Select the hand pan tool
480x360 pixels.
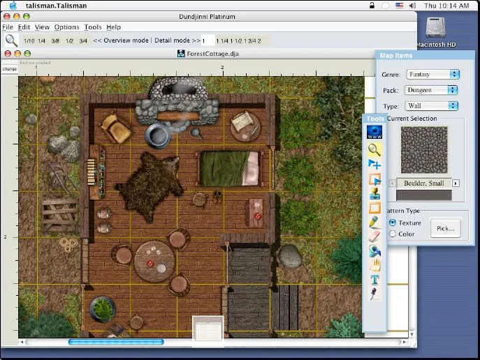click(374, 265)
